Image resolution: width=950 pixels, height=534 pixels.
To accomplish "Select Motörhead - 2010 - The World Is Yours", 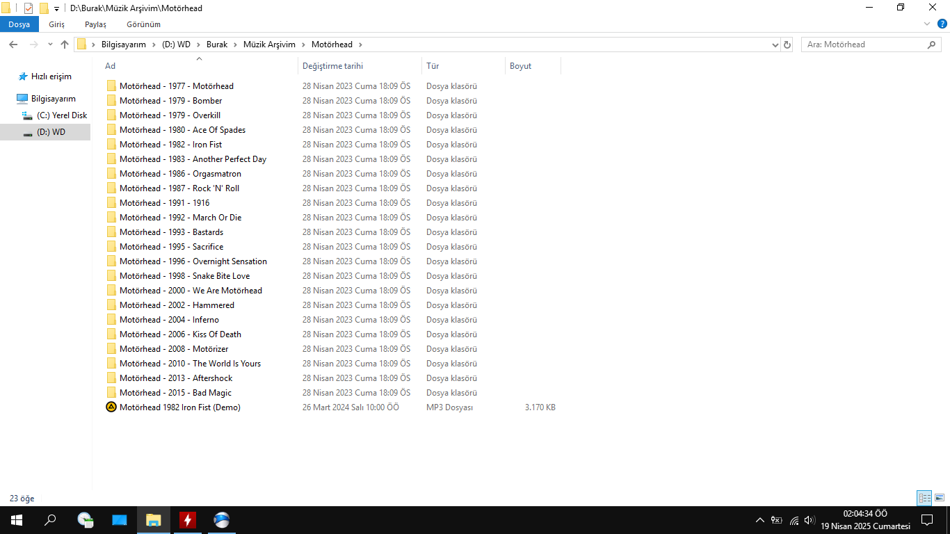I will (191, 364).
